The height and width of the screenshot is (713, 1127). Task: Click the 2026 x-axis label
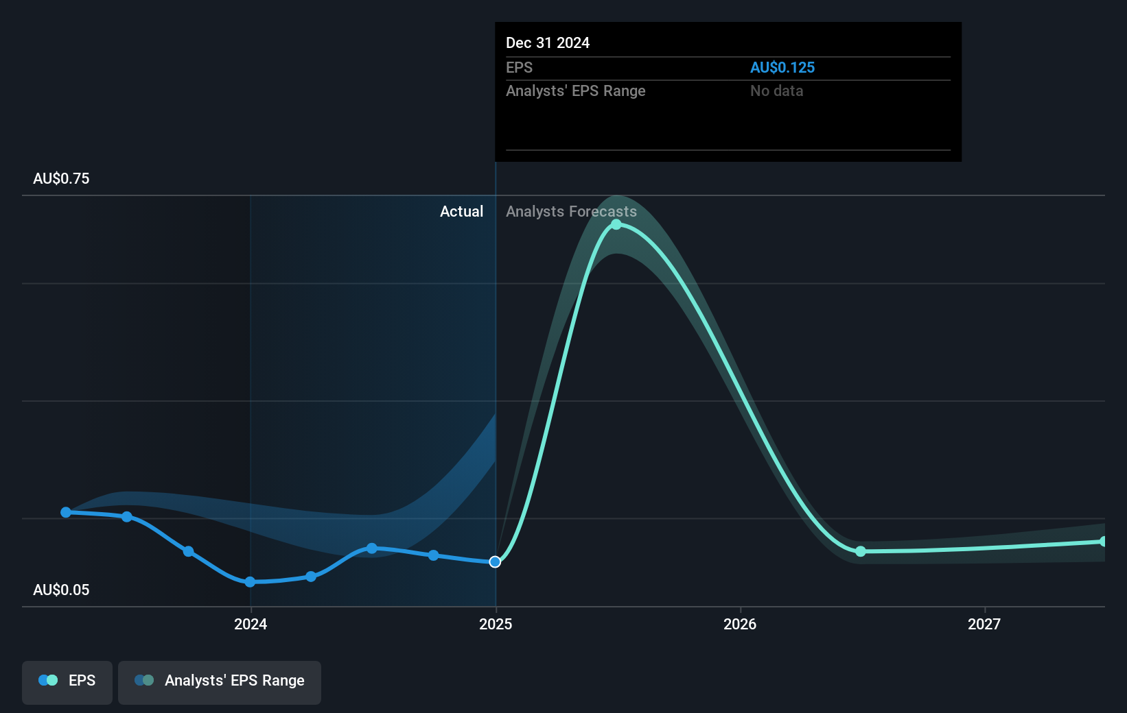point(740,624)
